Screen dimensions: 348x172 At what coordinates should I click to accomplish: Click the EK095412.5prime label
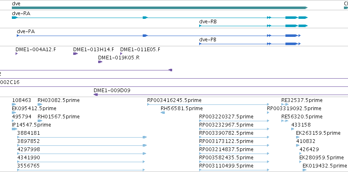pyautogui.click(x=34, y=109)
